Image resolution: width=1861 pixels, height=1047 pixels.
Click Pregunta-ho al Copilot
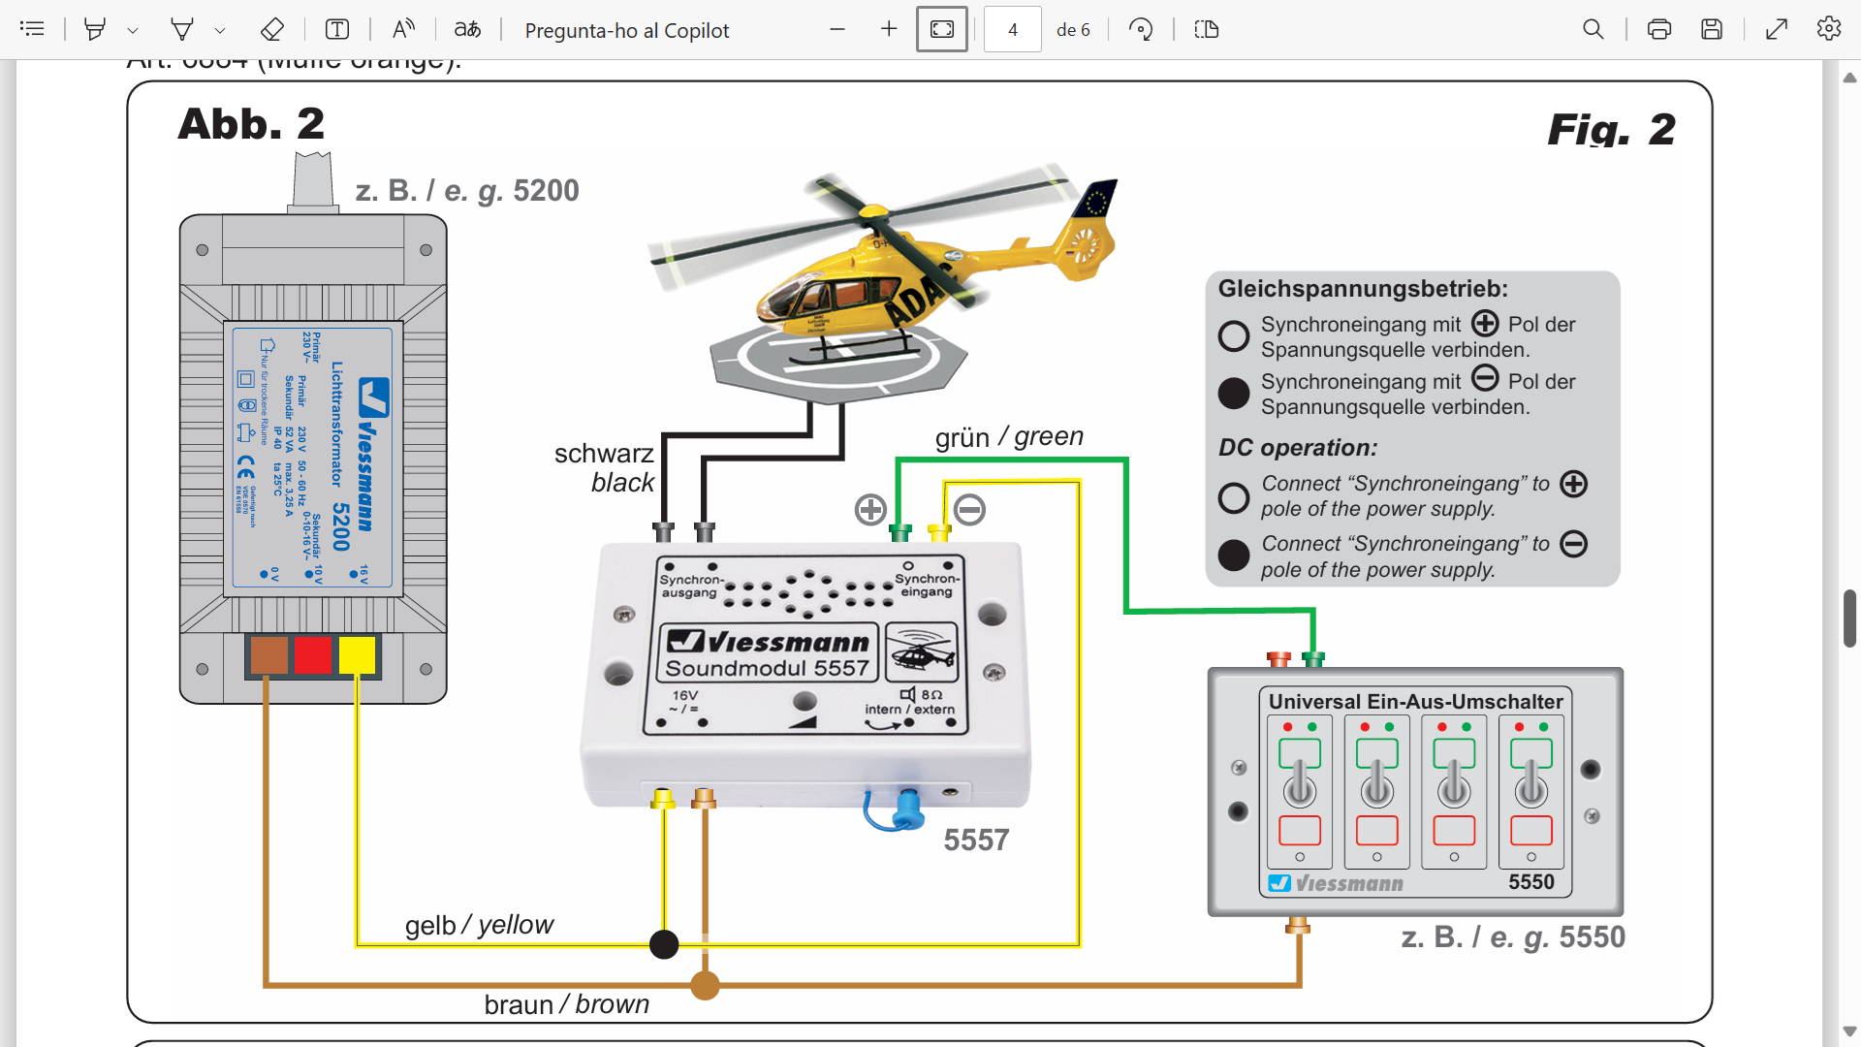point(627,30)
